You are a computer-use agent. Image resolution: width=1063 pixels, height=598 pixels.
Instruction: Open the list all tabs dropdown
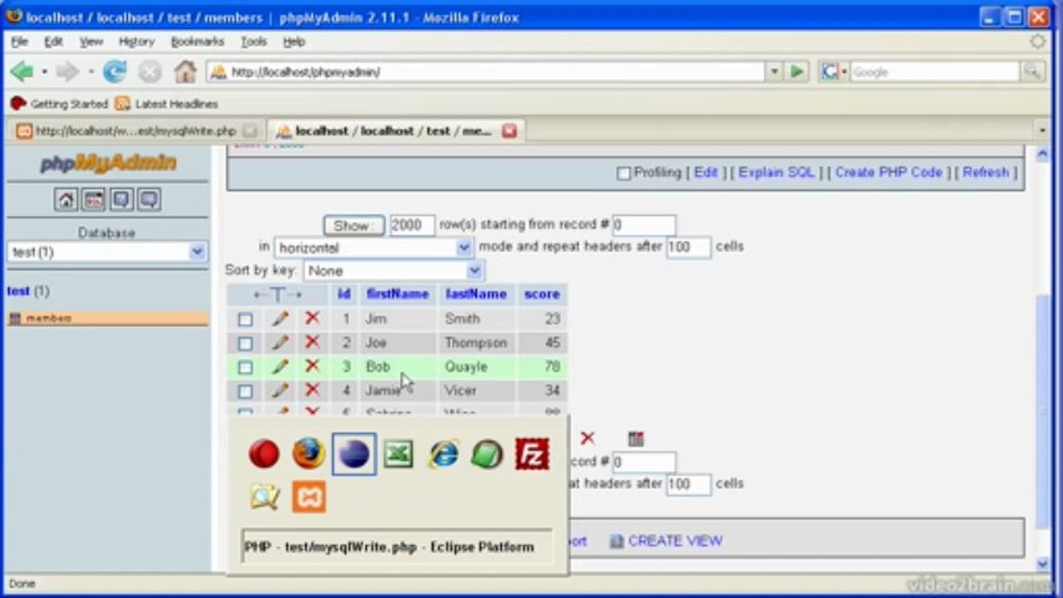1042,130
